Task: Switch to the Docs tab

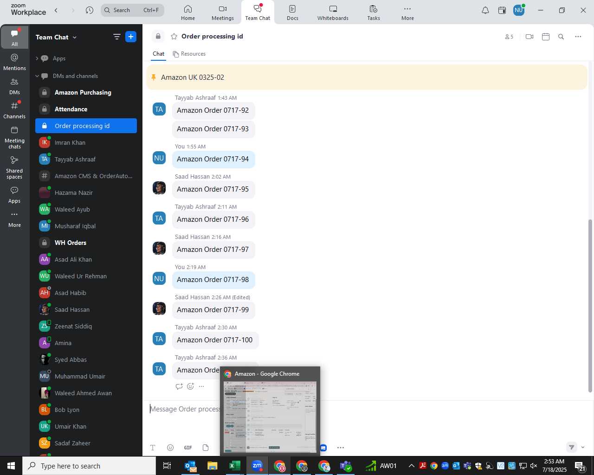Action: (x=292, y=13)
